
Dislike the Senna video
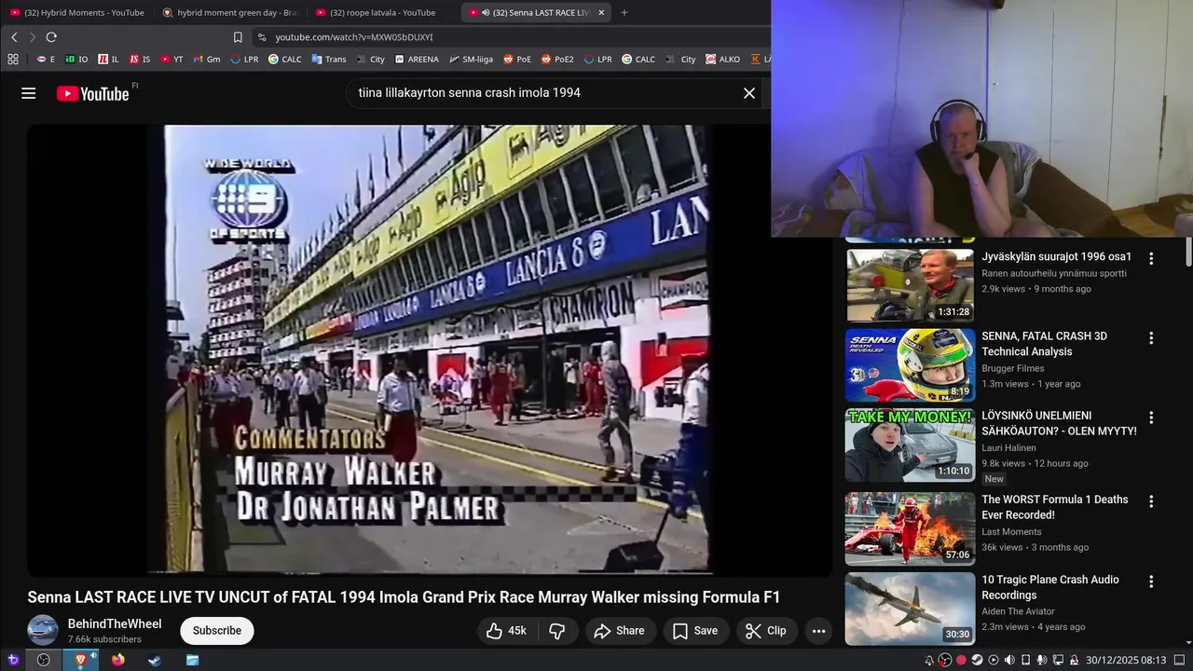557,631
